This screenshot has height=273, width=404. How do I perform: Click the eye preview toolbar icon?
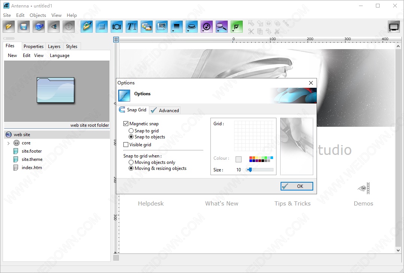[x=54, y=27]
